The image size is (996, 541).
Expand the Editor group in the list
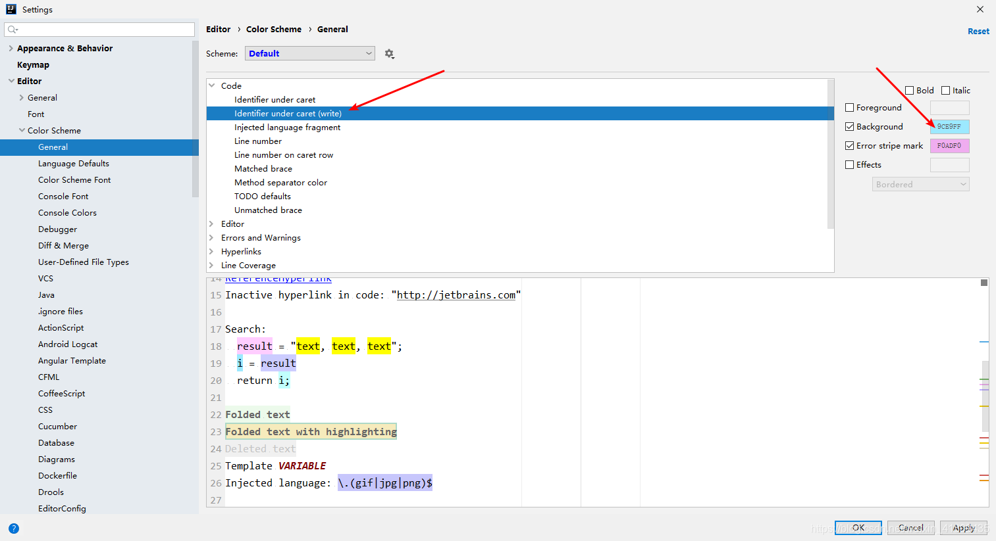(x=211, y=224)
